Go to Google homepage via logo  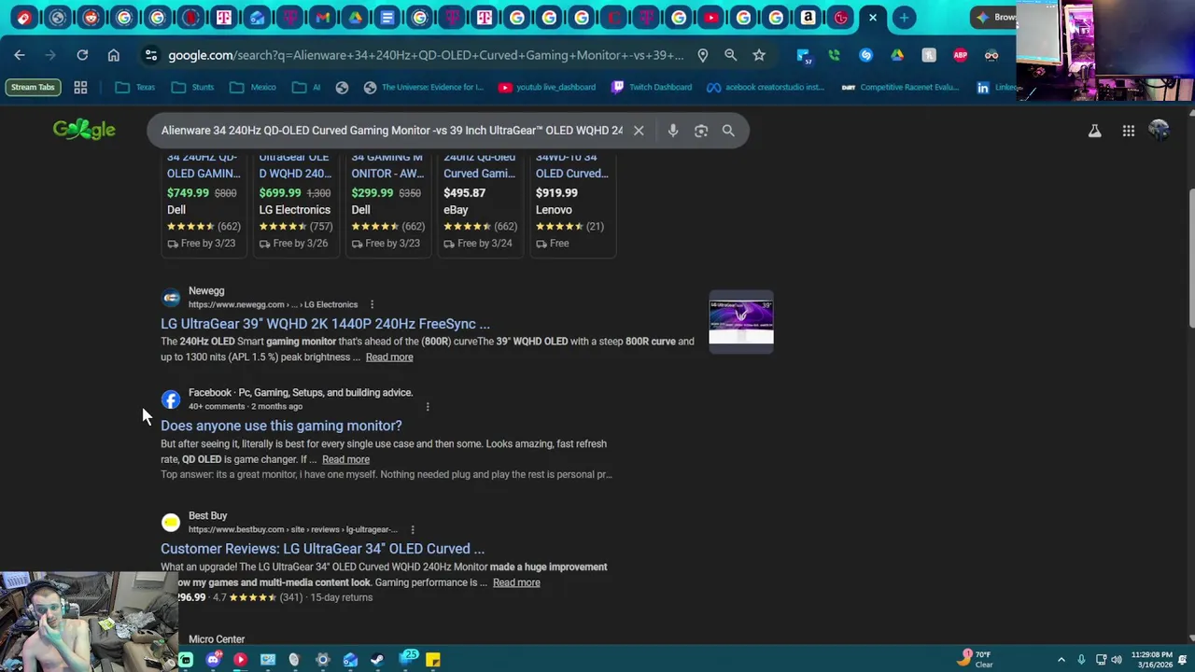point(84,130)
